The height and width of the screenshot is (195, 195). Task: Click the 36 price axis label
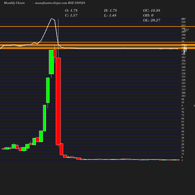pyautogui.click(x=183, y=138)
